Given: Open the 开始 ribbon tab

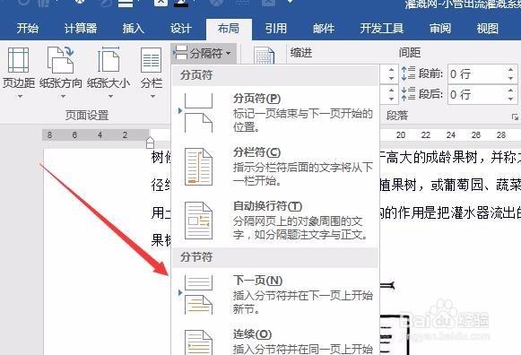Looking at the screenshot, I should (28, 28).
